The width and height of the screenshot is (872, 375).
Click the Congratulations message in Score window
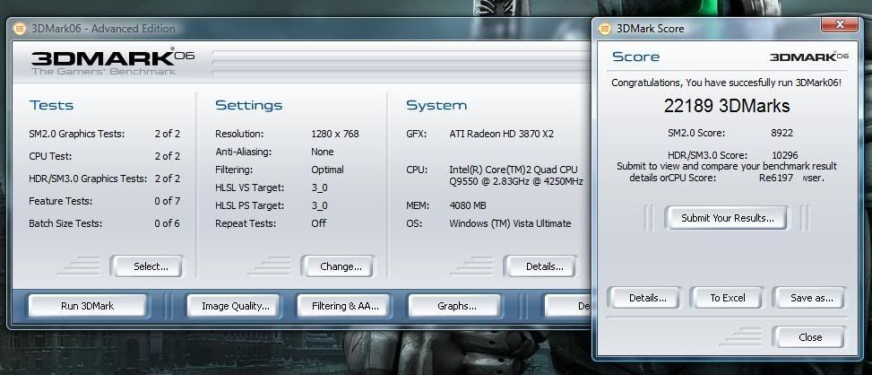tap(726, 83)
